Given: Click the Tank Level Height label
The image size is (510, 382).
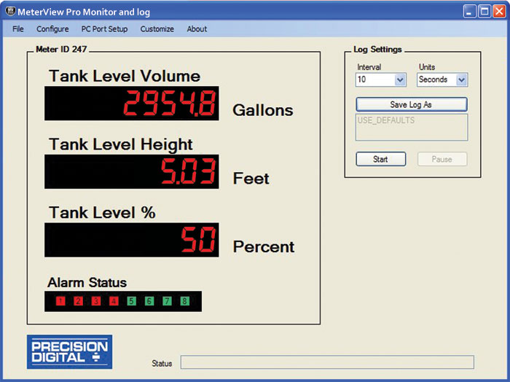Looking at the screenshot, I should coord(121,145).
